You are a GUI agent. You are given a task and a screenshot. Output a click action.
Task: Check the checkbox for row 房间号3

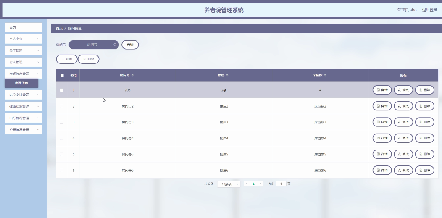(x=62, y=122)
